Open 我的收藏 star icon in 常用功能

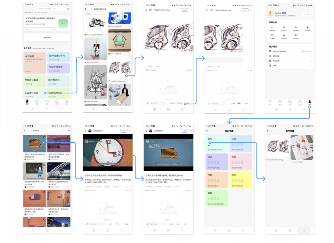pos(272,28)
